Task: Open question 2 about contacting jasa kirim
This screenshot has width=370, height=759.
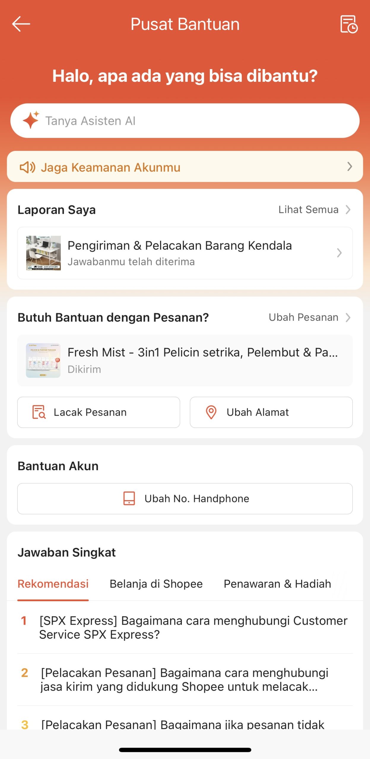Action: click(x=185, y=680)
